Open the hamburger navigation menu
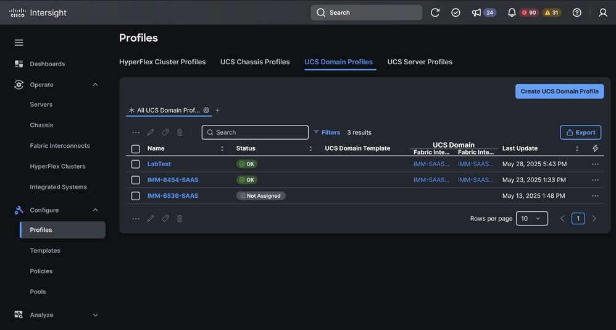 [19, 43]
